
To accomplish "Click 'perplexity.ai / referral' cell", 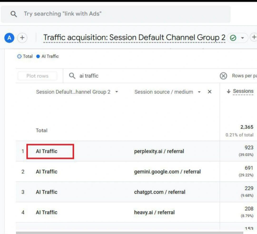I will click(x=159, y=151).
